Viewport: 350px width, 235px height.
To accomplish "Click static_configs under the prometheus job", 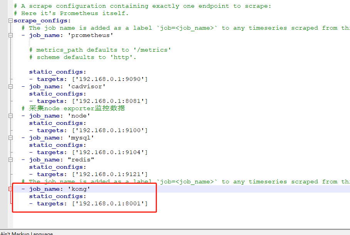I will click(57, 72).
